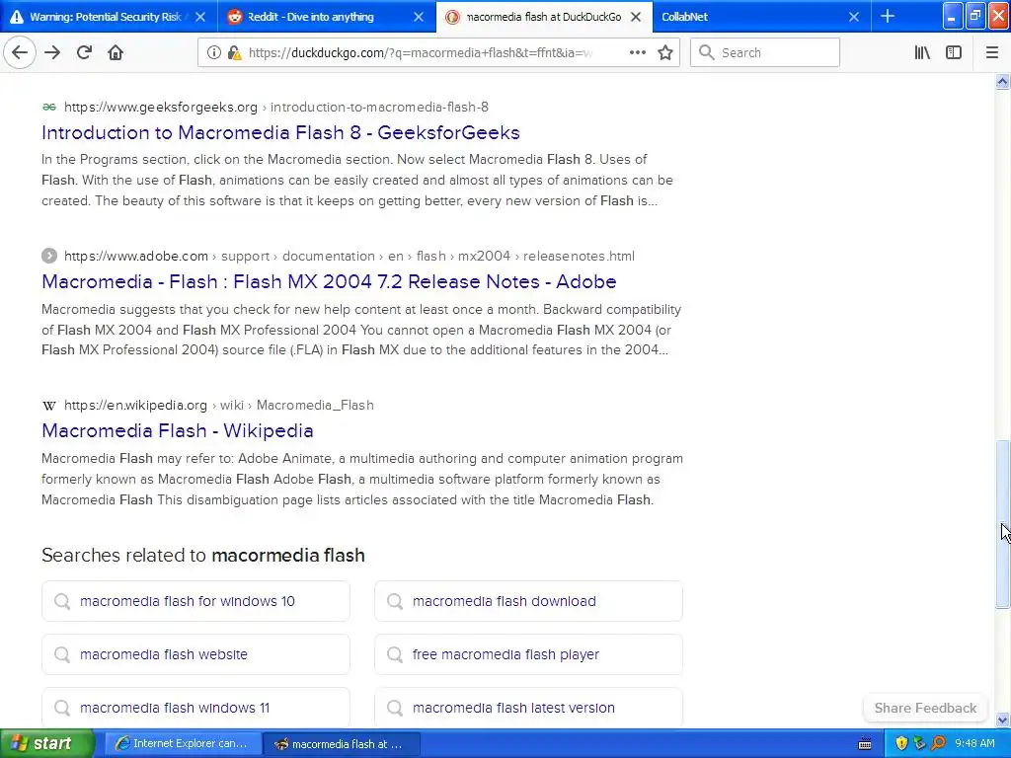Close the CollabNet tab
The width and height of the screenshot is (1011, 758).
click(x=854, y=17)
